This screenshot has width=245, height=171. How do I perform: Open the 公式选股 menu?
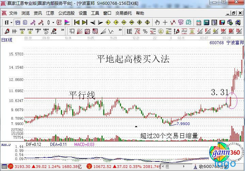(x=66, y=13)
